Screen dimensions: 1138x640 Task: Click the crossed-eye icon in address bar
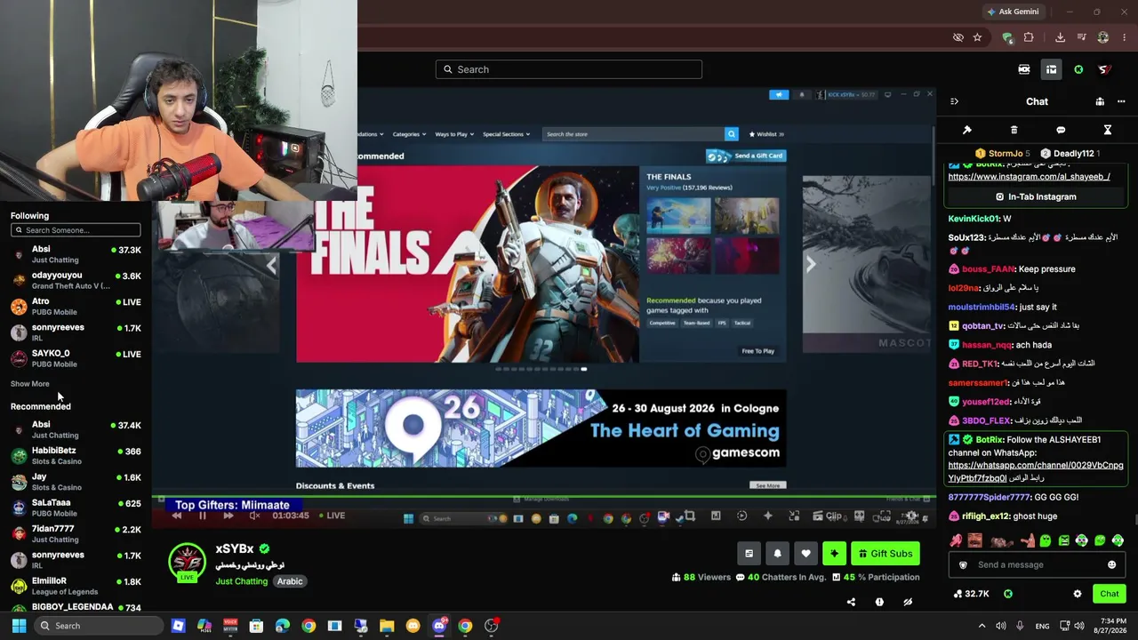(958, 37)
